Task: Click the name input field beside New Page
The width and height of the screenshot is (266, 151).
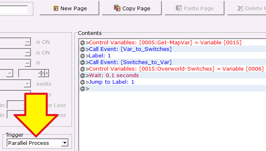Action: tap(14, 9)
